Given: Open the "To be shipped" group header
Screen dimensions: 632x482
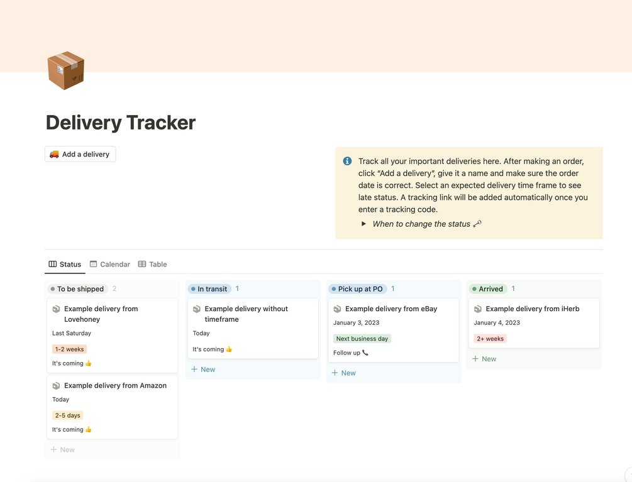Looking at the screenshot, I should tap(80, 289).
